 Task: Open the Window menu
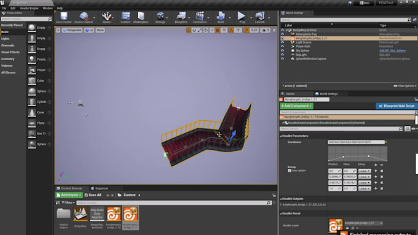click(48, 8)
